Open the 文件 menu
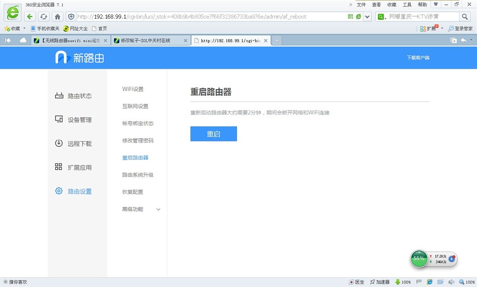 (361, 5)
